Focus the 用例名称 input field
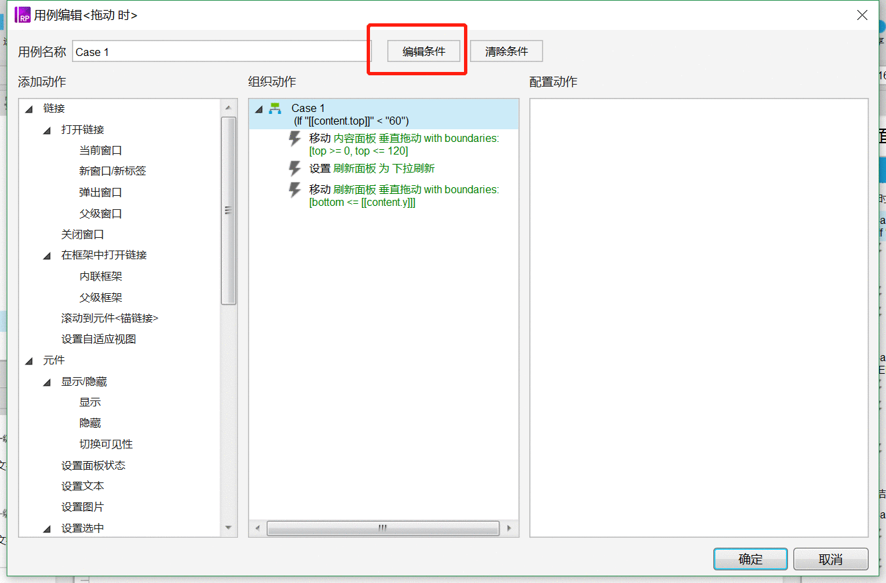The width and height of the screenshot is (886, 583). tap(221, 51)
